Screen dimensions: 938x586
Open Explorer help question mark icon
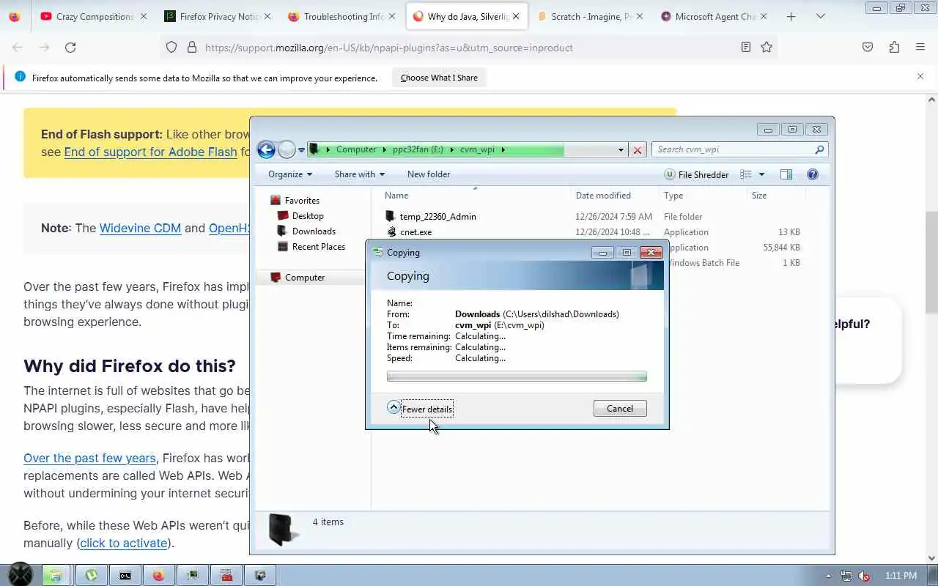pyautogui.click(x=813, y=174)
